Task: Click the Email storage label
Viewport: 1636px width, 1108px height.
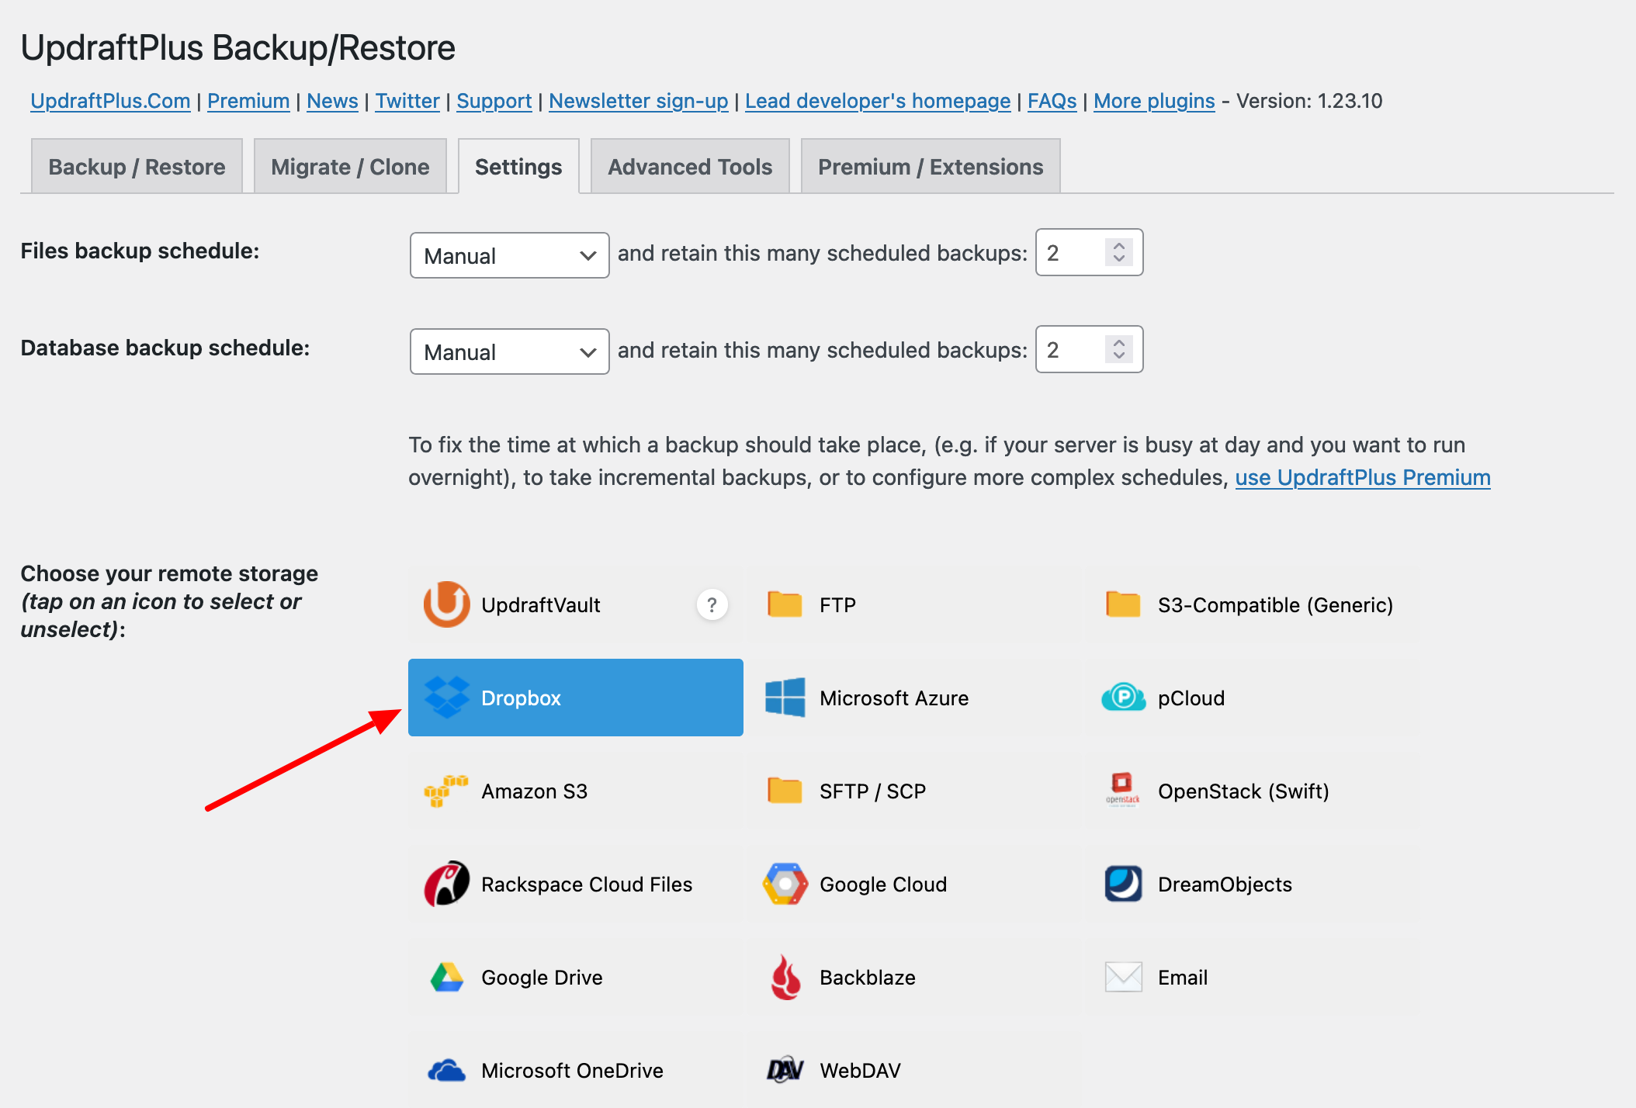Action: pyautogui.click(x=1183, y=977)
